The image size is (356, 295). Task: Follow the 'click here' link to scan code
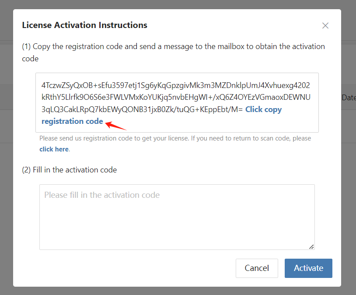tap(54, 149)
